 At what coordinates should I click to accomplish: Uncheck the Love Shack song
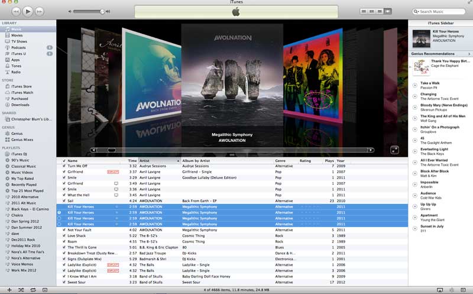(x=64, y=236)
